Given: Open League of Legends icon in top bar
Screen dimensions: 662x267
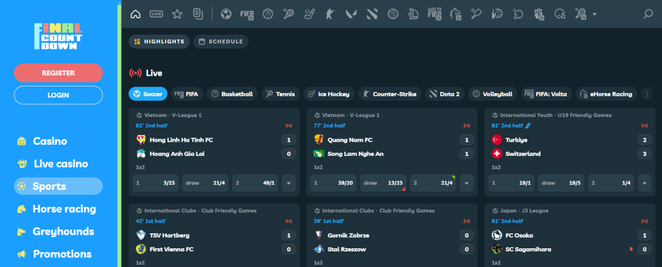Looking at the screenshot, I should pos(413,14).
